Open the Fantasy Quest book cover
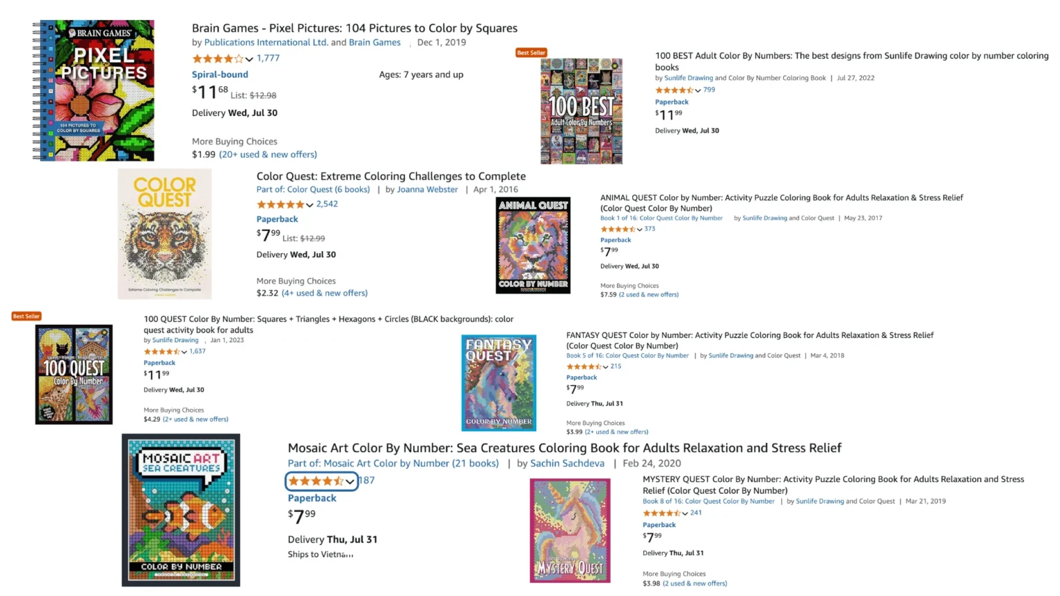The width and height of the screenshot is (1060, 596). [x=498, y=383]
